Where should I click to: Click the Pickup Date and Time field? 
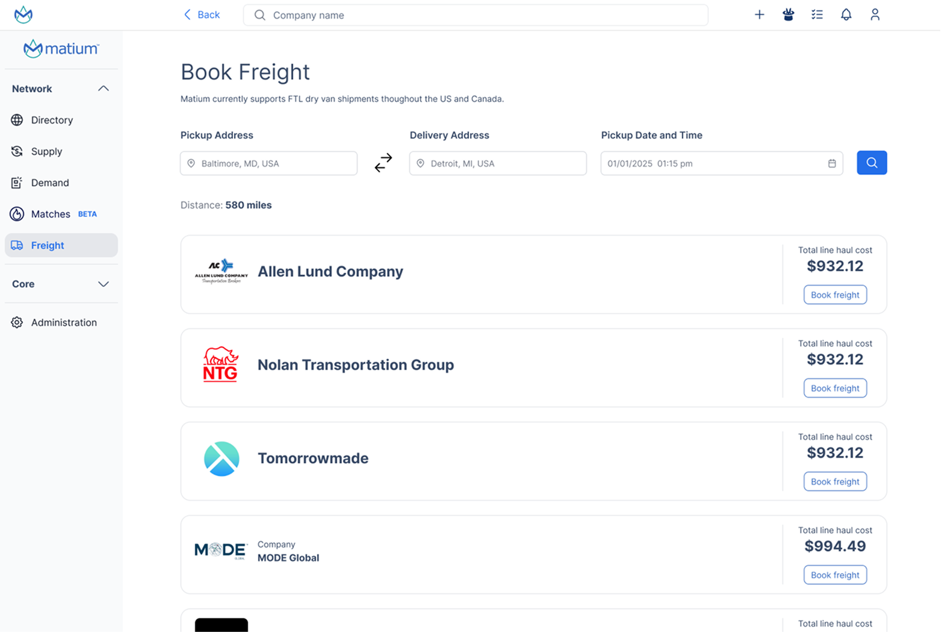click(x=722, y=163)
